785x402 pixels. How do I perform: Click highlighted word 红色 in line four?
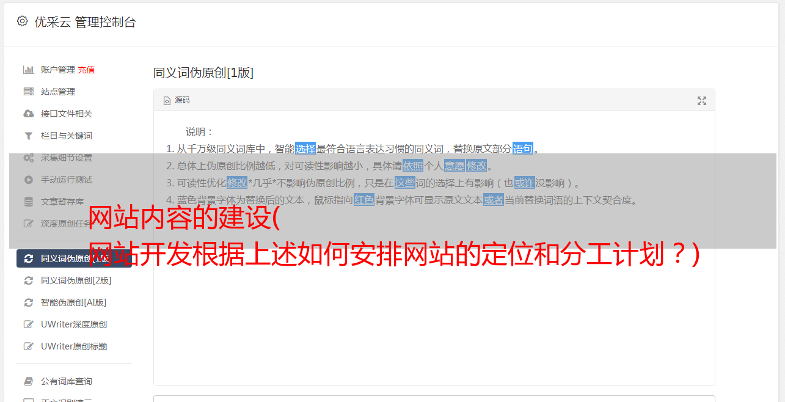pyautogui.click(x=364, y=200)
